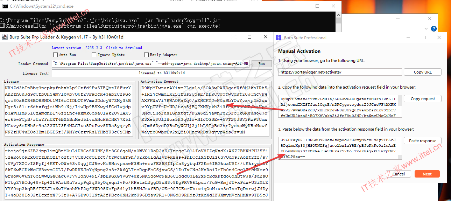Open the 'Latest version: 2025.2.3' download link
451x201 pixels.
97,48
